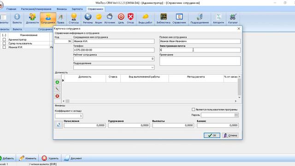Image resolution: width=295 pixels, height=166 pixels.
Task: Click the Баланс amount field
Action: (218, 125)
